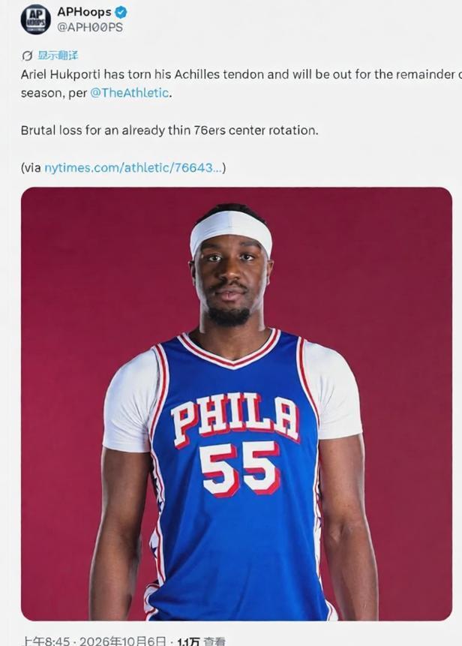Click the blue verified badge
Screen dimensions: 462x646
pyautogui.click(x=121, y=12)
